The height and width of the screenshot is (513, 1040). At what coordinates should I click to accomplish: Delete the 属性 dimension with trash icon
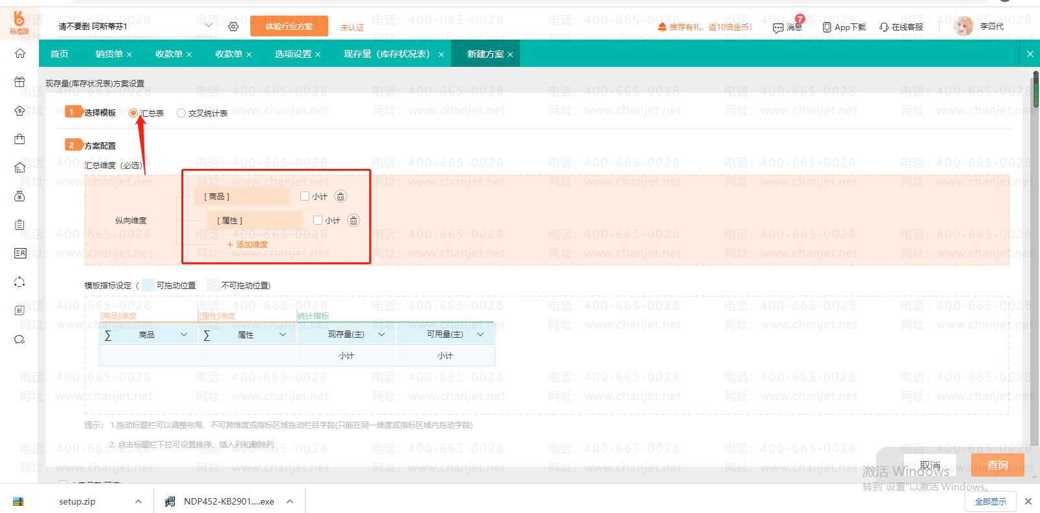[x=354, y=220]
